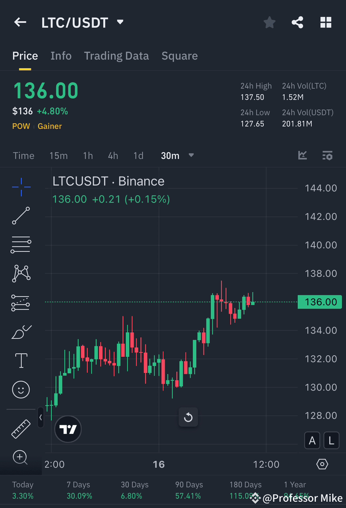Screen dimensions: 346x508
Task: Select the brush drawing tool
Action: coord(20,332)
